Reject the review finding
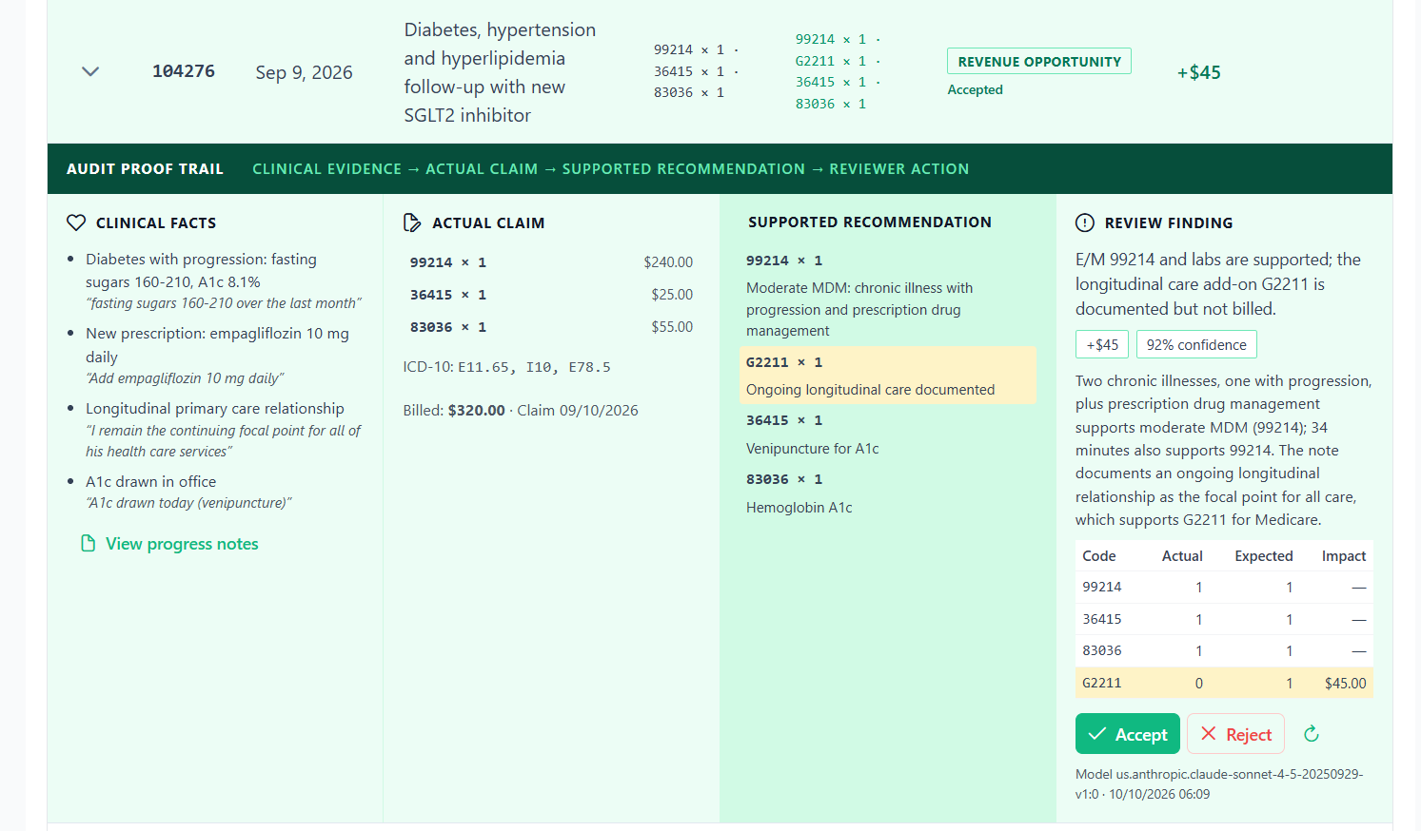1421x831 pixels. (1235, 734)
